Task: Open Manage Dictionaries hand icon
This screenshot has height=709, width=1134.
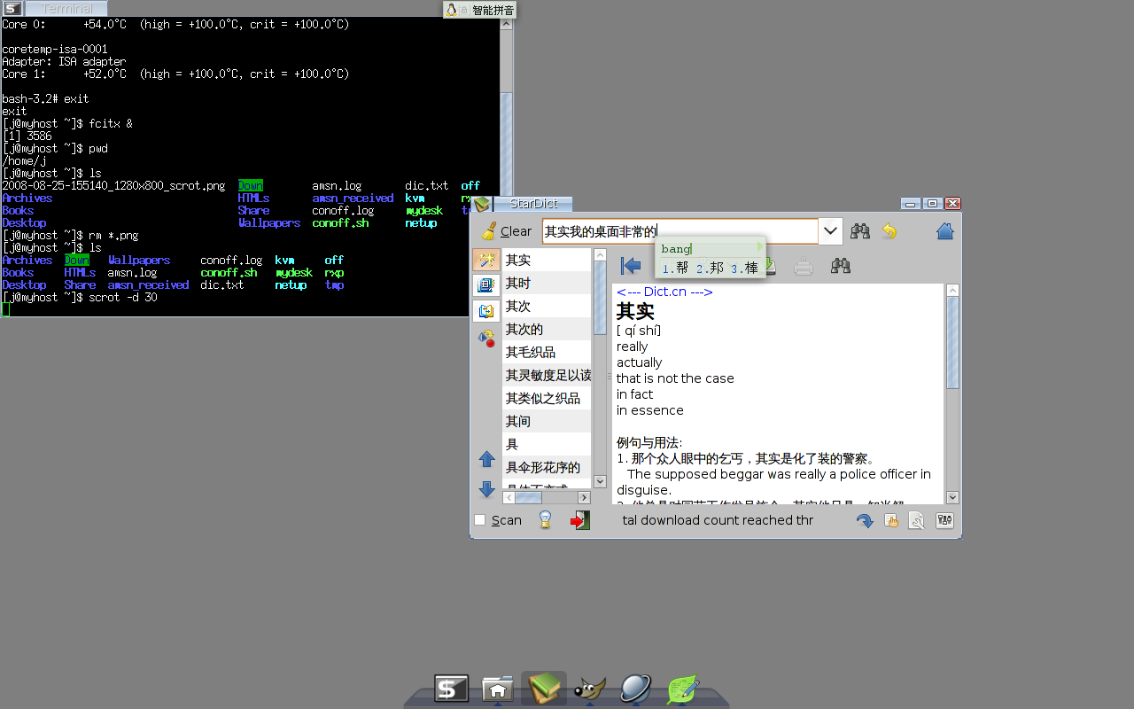Action: 891,521
